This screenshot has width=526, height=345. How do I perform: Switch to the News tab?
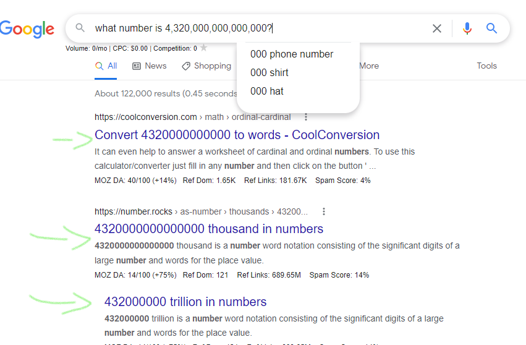point(150,66)
